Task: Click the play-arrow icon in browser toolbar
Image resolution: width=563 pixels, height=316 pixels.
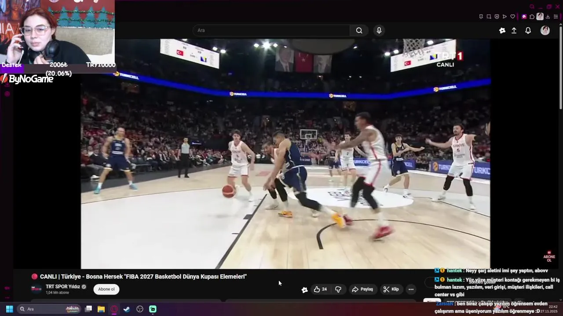Action: 505,17
